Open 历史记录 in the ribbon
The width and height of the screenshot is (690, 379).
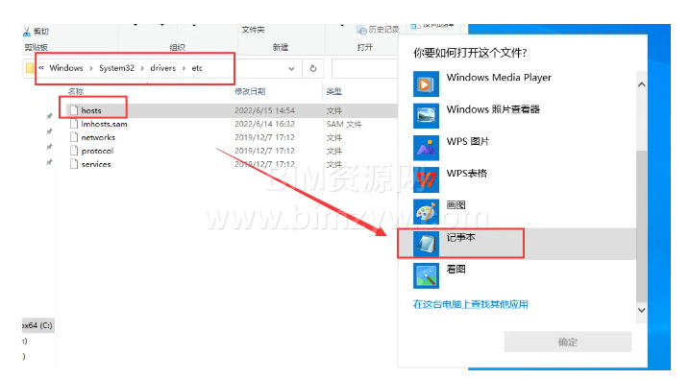tap(378, 30)
